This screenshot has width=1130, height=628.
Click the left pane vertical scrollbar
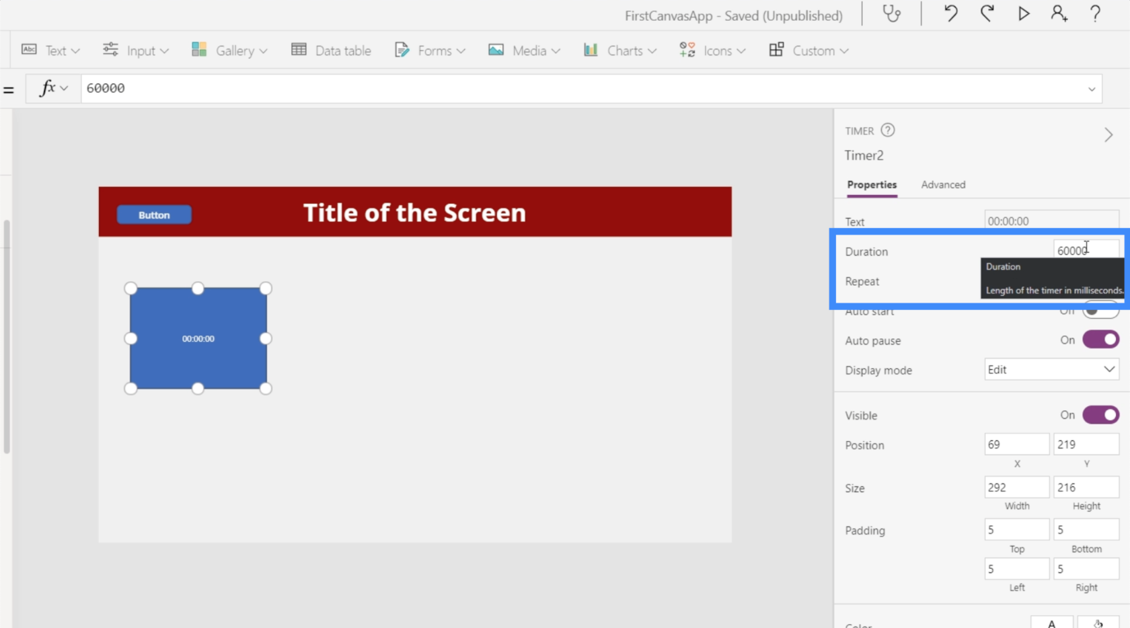(x=7, y=336)
